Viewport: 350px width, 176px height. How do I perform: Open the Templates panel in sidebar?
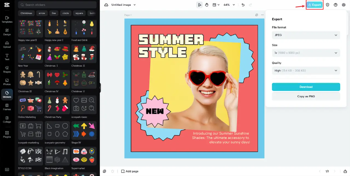pos(7,19)
